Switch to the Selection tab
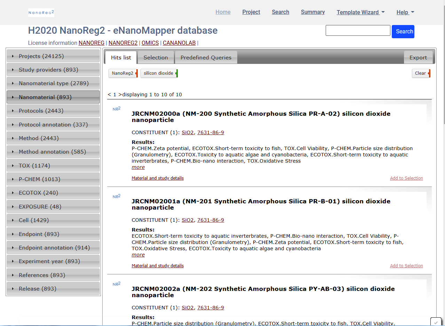Viewport: 445px width, 326px height. point(156,58)
